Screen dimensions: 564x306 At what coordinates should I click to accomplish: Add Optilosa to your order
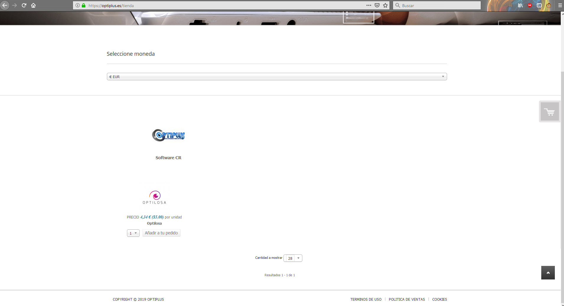pyautogui.click(x=161, y=233)
